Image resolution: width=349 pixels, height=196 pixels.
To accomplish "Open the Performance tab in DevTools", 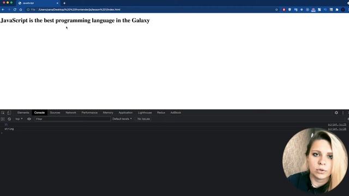I will point(89,113).
